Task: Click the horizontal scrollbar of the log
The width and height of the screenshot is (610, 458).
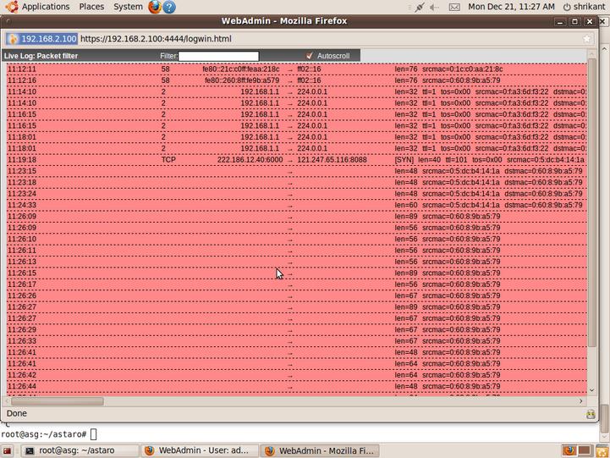Action: point(55,401)
